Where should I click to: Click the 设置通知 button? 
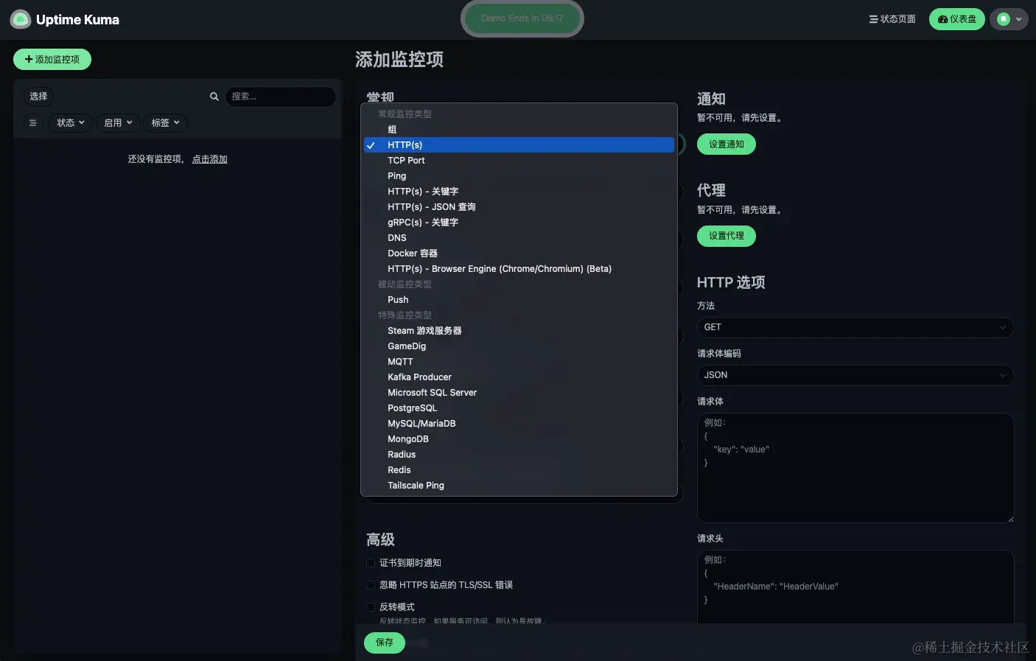[x=727, y=144]
